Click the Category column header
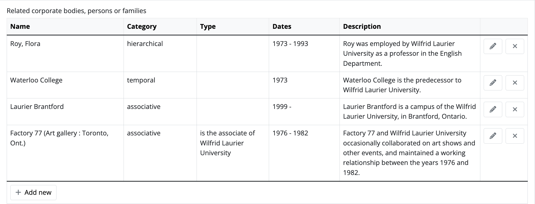 pos(142,26)
